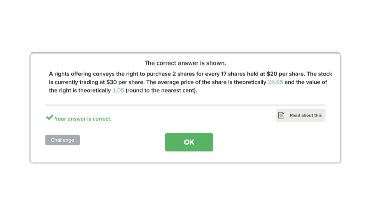This screenshot has height=208, width=371.
Task: Click the gray Challenge button
Action: (62, 140)
